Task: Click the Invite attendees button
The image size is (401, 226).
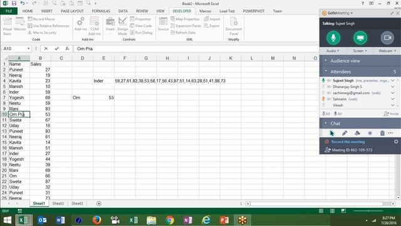Action: click(x=391, y=114)
